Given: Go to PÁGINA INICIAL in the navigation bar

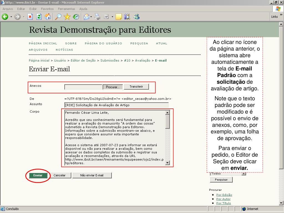Looking at the screenshot, I should coord(43,44).
